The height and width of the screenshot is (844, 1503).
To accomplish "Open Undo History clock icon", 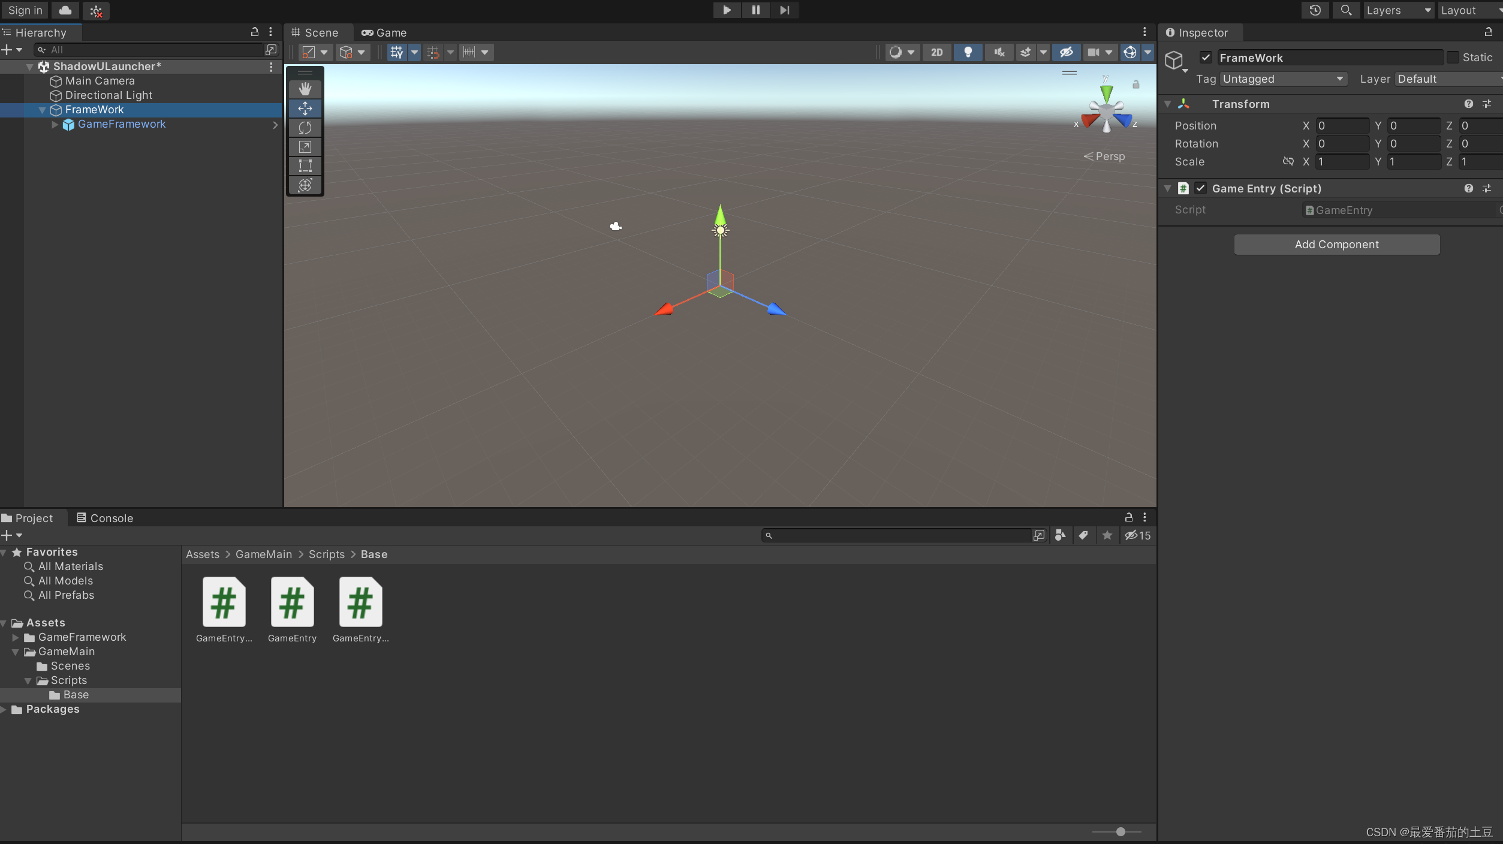I will [x=1315, y=10].
